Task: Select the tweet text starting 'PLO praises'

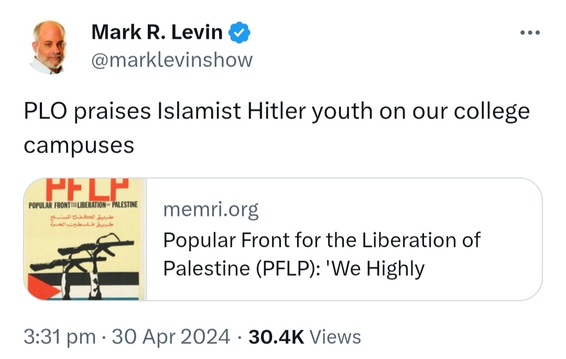Action: coord(277,128)
